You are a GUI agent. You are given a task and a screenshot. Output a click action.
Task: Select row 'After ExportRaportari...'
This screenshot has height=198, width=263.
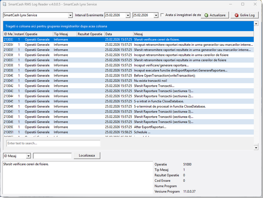point(128,127)
